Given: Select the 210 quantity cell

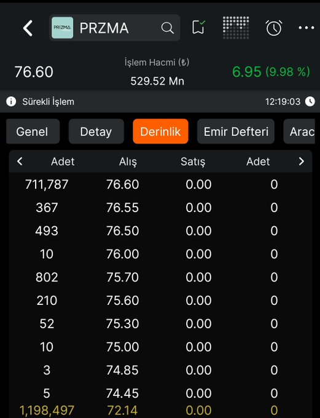Looking at the screenshot, I should (47, 301).
